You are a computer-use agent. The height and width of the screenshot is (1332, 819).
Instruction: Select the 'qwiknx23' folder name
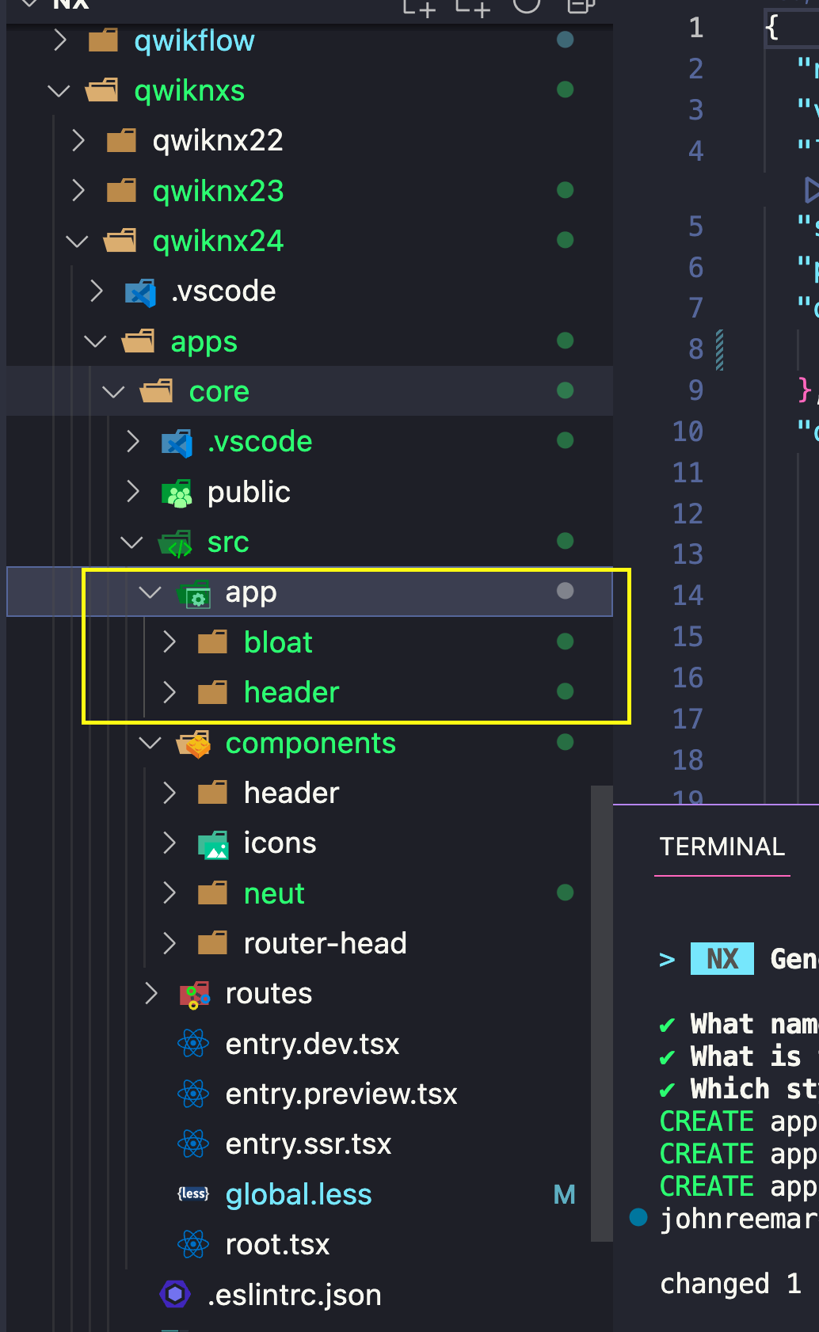coord(218,191)
